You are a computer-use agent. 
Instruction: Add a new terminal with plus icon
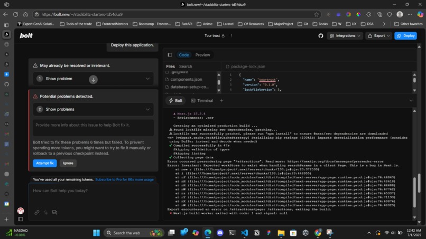point(221,100)
